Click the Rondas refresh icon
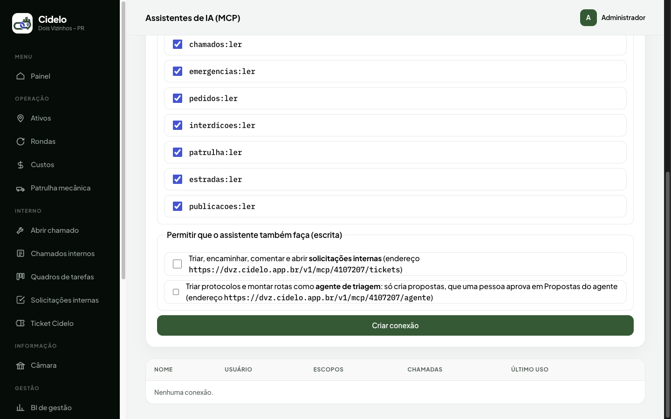The height and width of the screenshot is (419, 671). coord(21,142)
